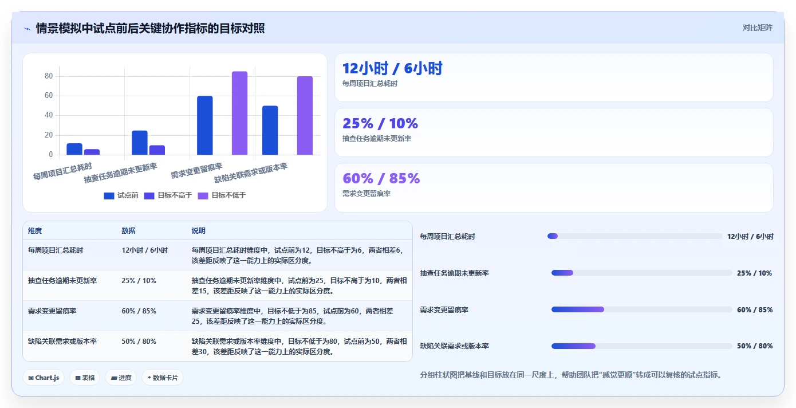The image size is (796, 408).
Task: Click the 进度 chip
Action: (121, 378)
